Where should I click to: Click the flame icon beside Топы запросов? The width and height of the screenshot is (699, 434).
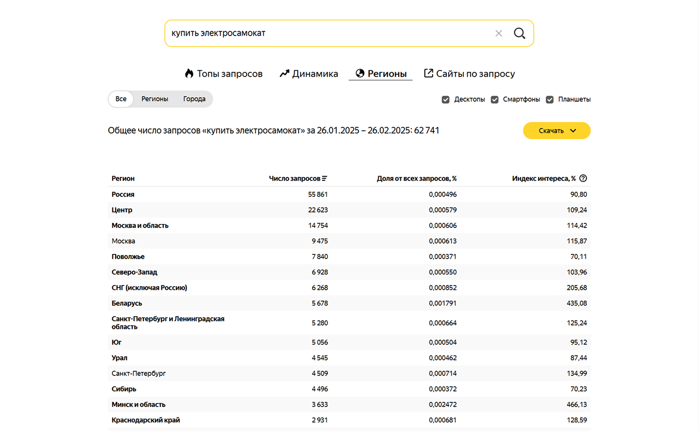189,73
